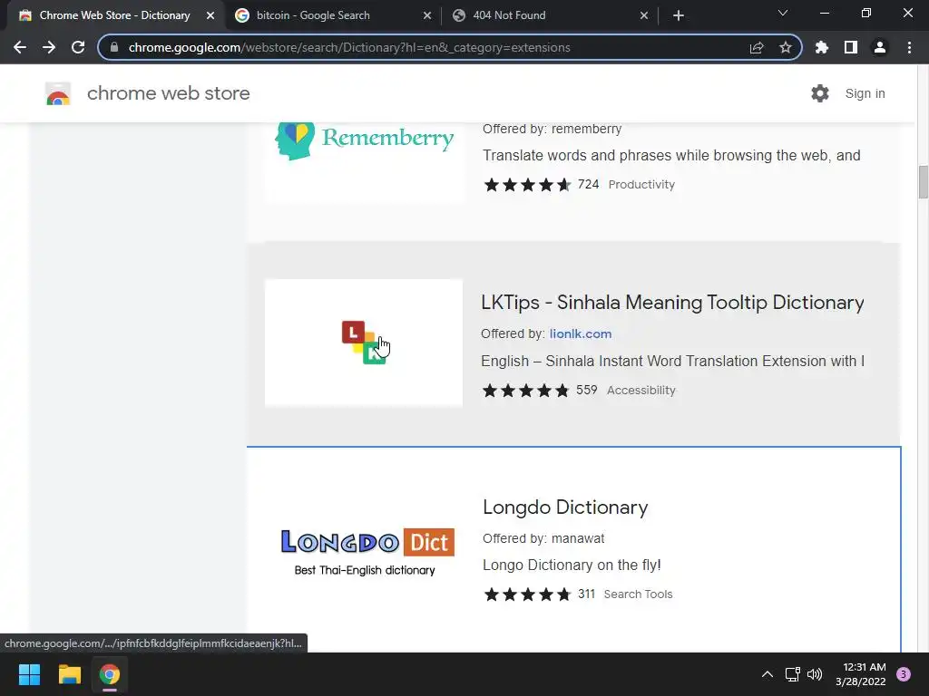
Task: Open the Longdo Dictionary extension
Action: tap(565, 507)
